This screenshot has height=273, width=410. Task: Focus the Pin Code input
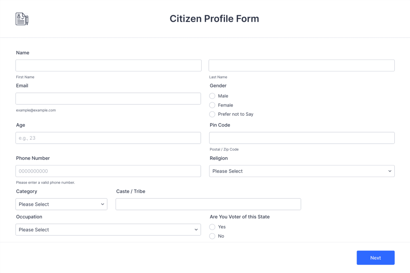(302, 138)
